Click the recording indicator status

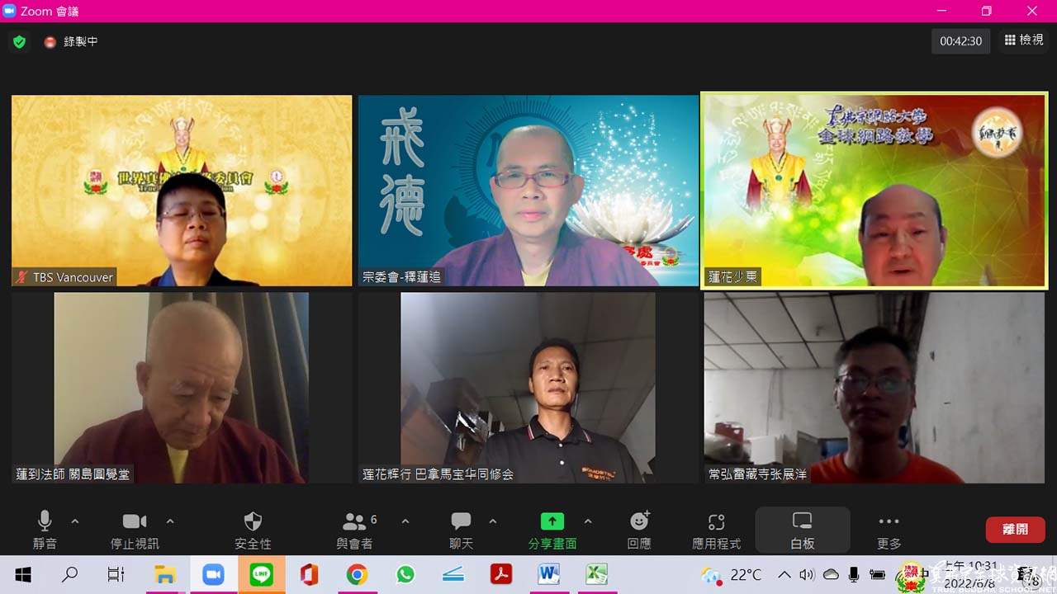pos(72,41)
